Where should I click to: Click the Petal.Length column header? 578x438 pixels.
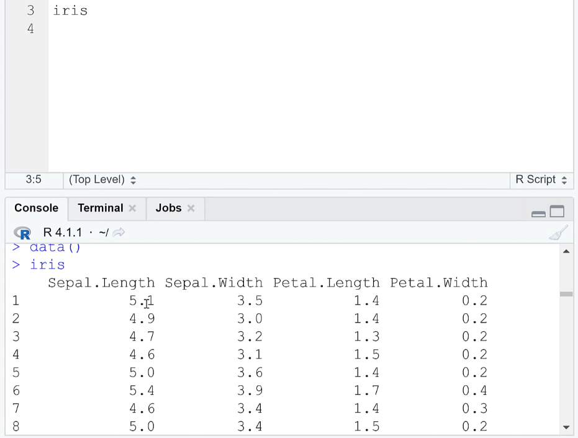pos(326,283)
